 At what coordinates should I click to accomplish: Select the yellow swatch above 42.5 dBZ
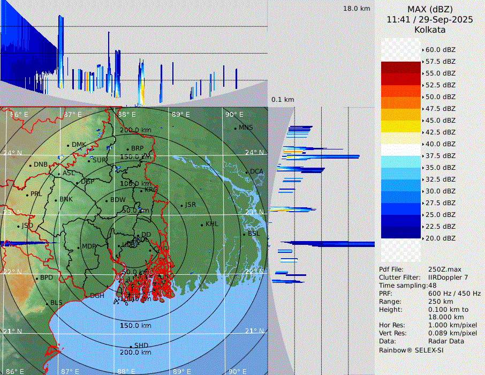point(401,126)
